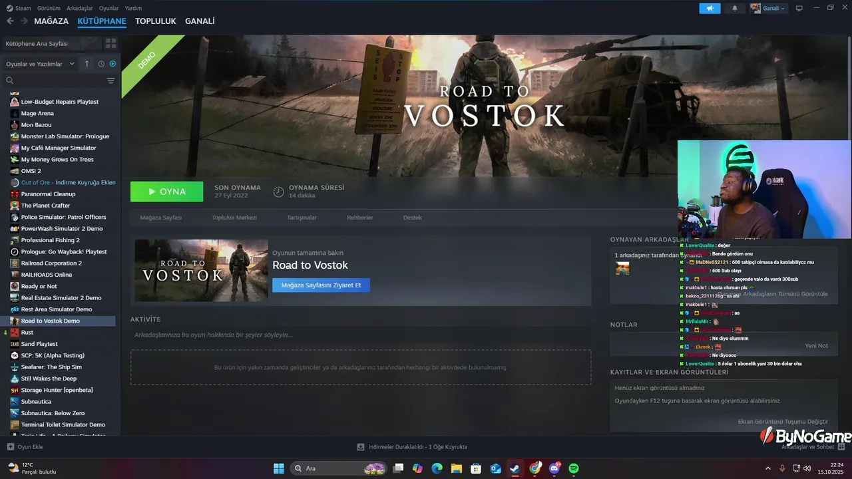Screen dimensions: 852x479
Task: Open the KÜTÜPHANE tab
Action: [102, 21]
